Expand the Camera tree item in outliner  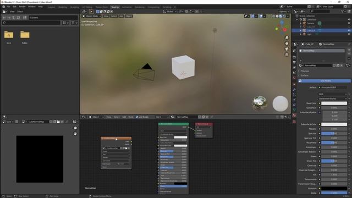301,23
